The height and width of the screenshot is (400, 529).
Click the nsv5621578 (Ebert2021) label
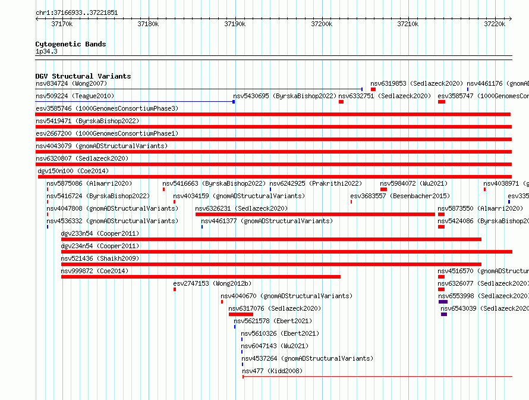[x=273, y=321]
